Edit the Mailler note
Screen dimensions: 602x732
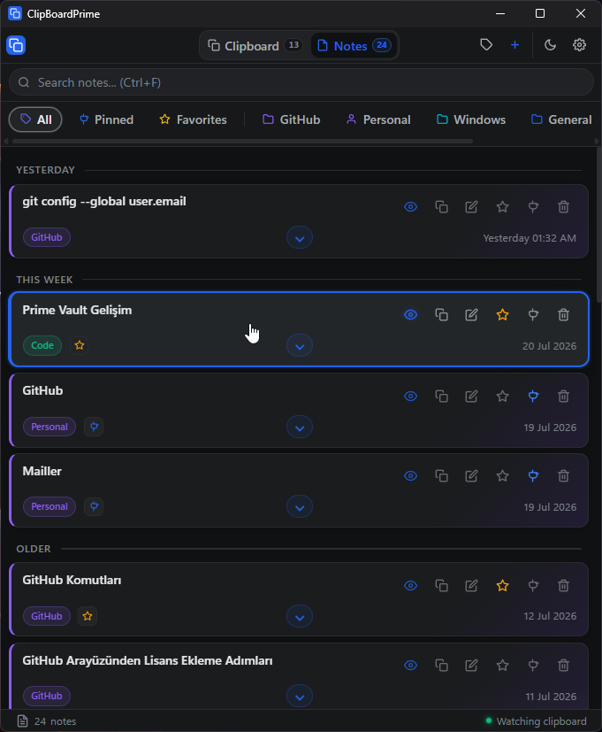(471, 475)
